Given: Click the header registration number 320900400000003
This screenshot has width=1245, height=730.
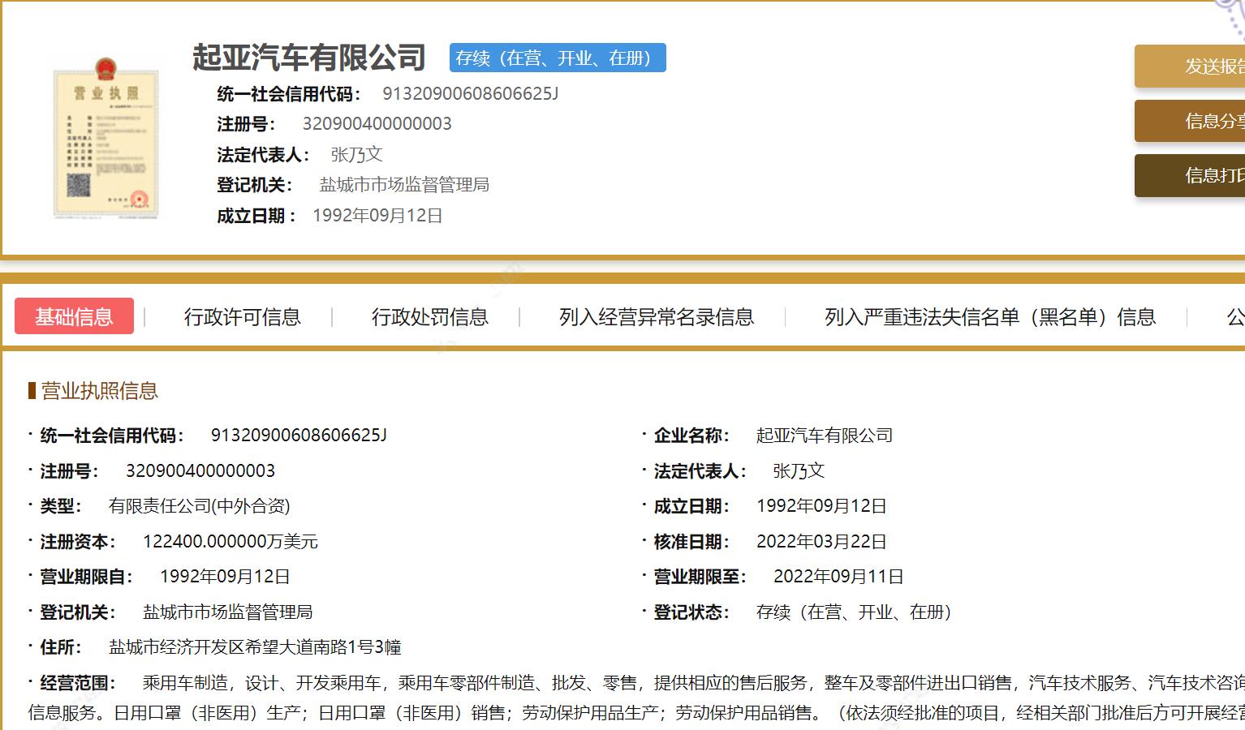Looking at the screenshot, I should click(x=377, y=124).
